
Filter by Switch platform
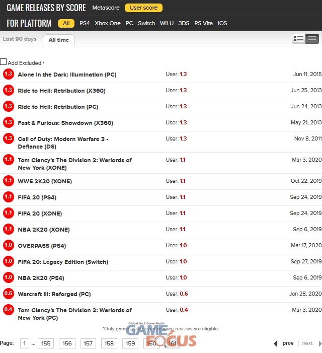(x=146, y=23)
